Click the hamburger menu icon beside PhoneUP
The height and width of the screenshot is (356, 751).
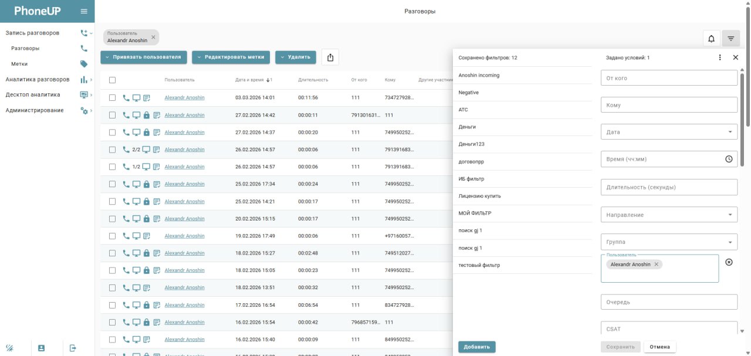(x=84, y=11)
